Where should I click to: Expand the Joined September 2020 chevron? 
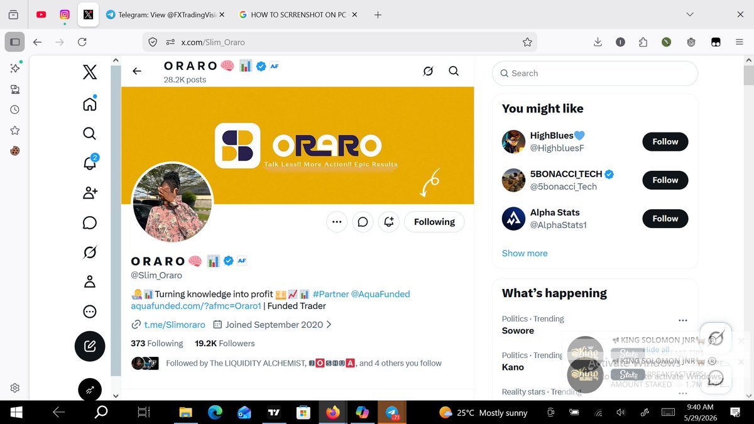(x=329, y=325)
